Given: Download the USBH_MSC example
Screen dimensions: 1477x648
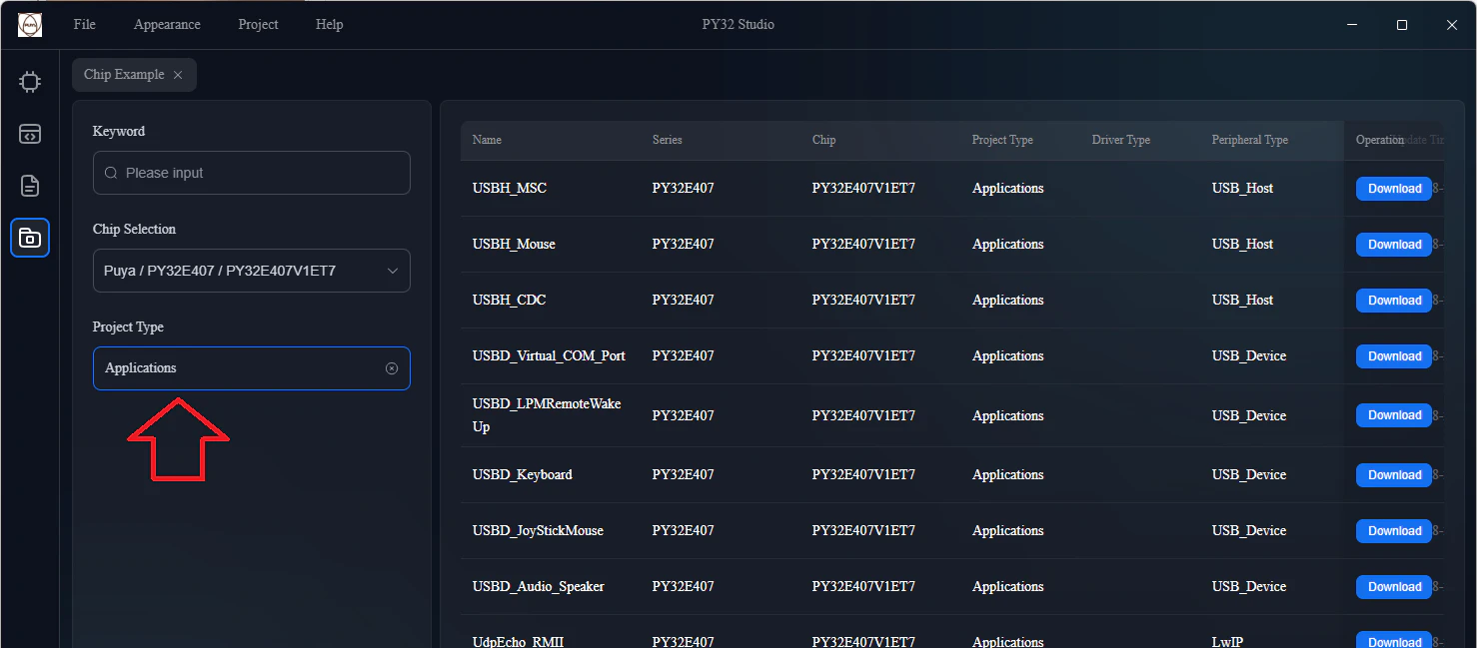Looking at the screenshot, I should tap(1394, 189).
